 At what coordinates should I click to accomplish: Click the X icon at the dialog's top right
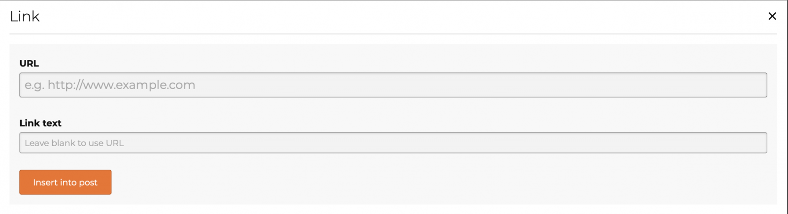(772, 16)
